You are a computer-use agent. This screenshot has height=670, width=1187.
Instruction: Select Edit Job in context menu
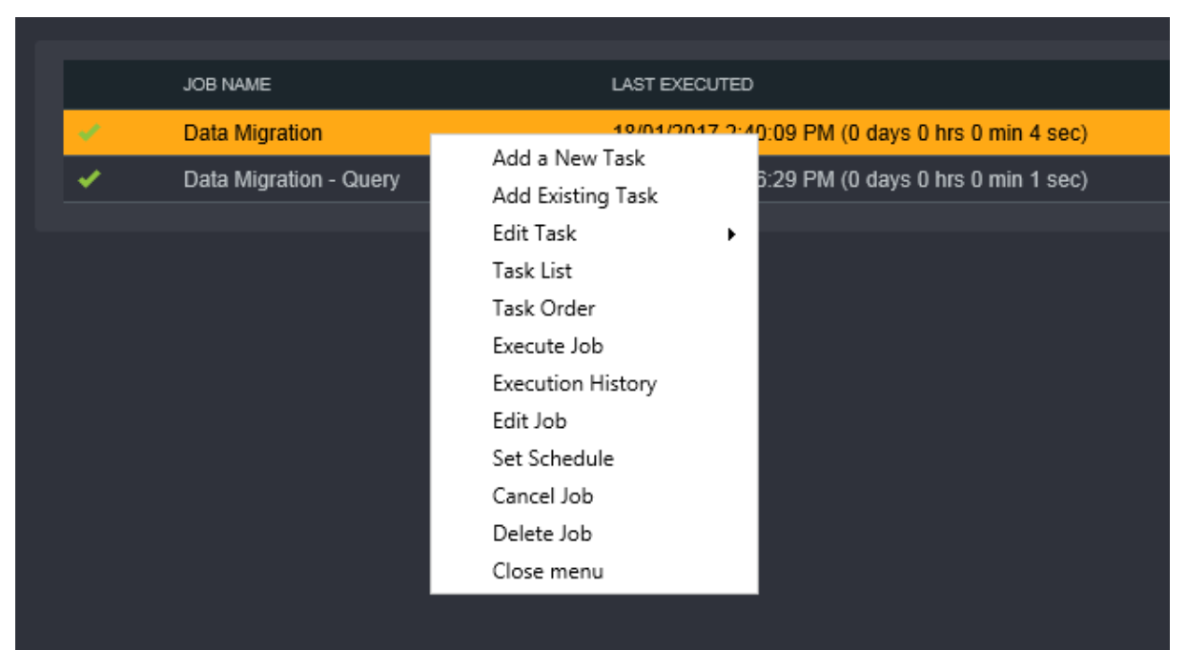529,420
